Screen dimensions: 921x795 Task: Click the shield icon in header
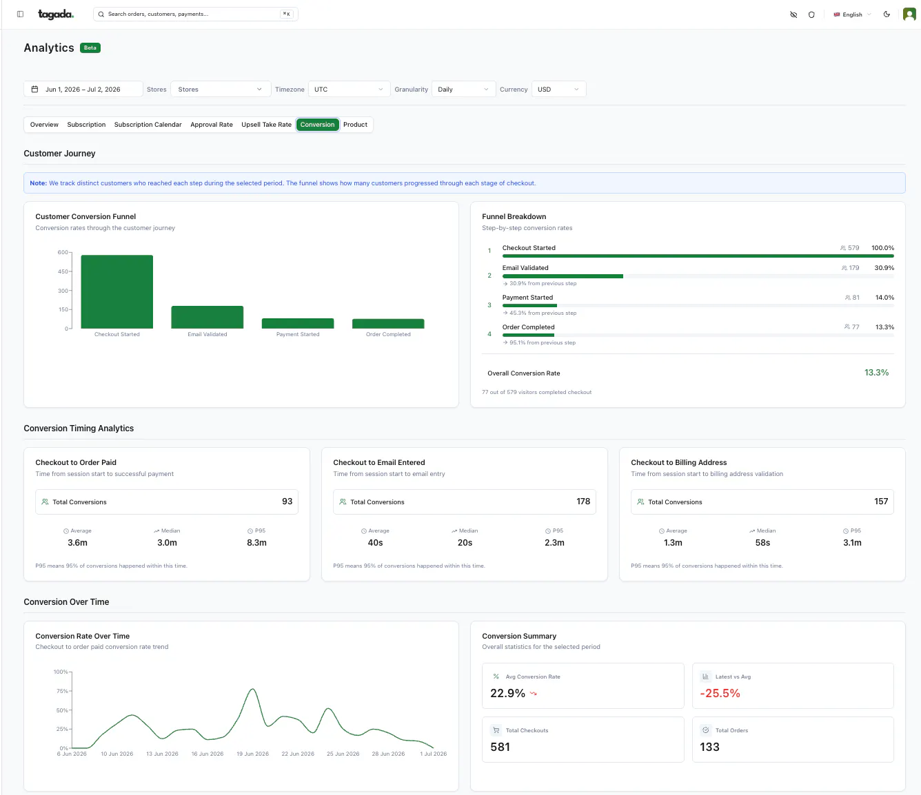pyautogui.click(x=811, y=14)
